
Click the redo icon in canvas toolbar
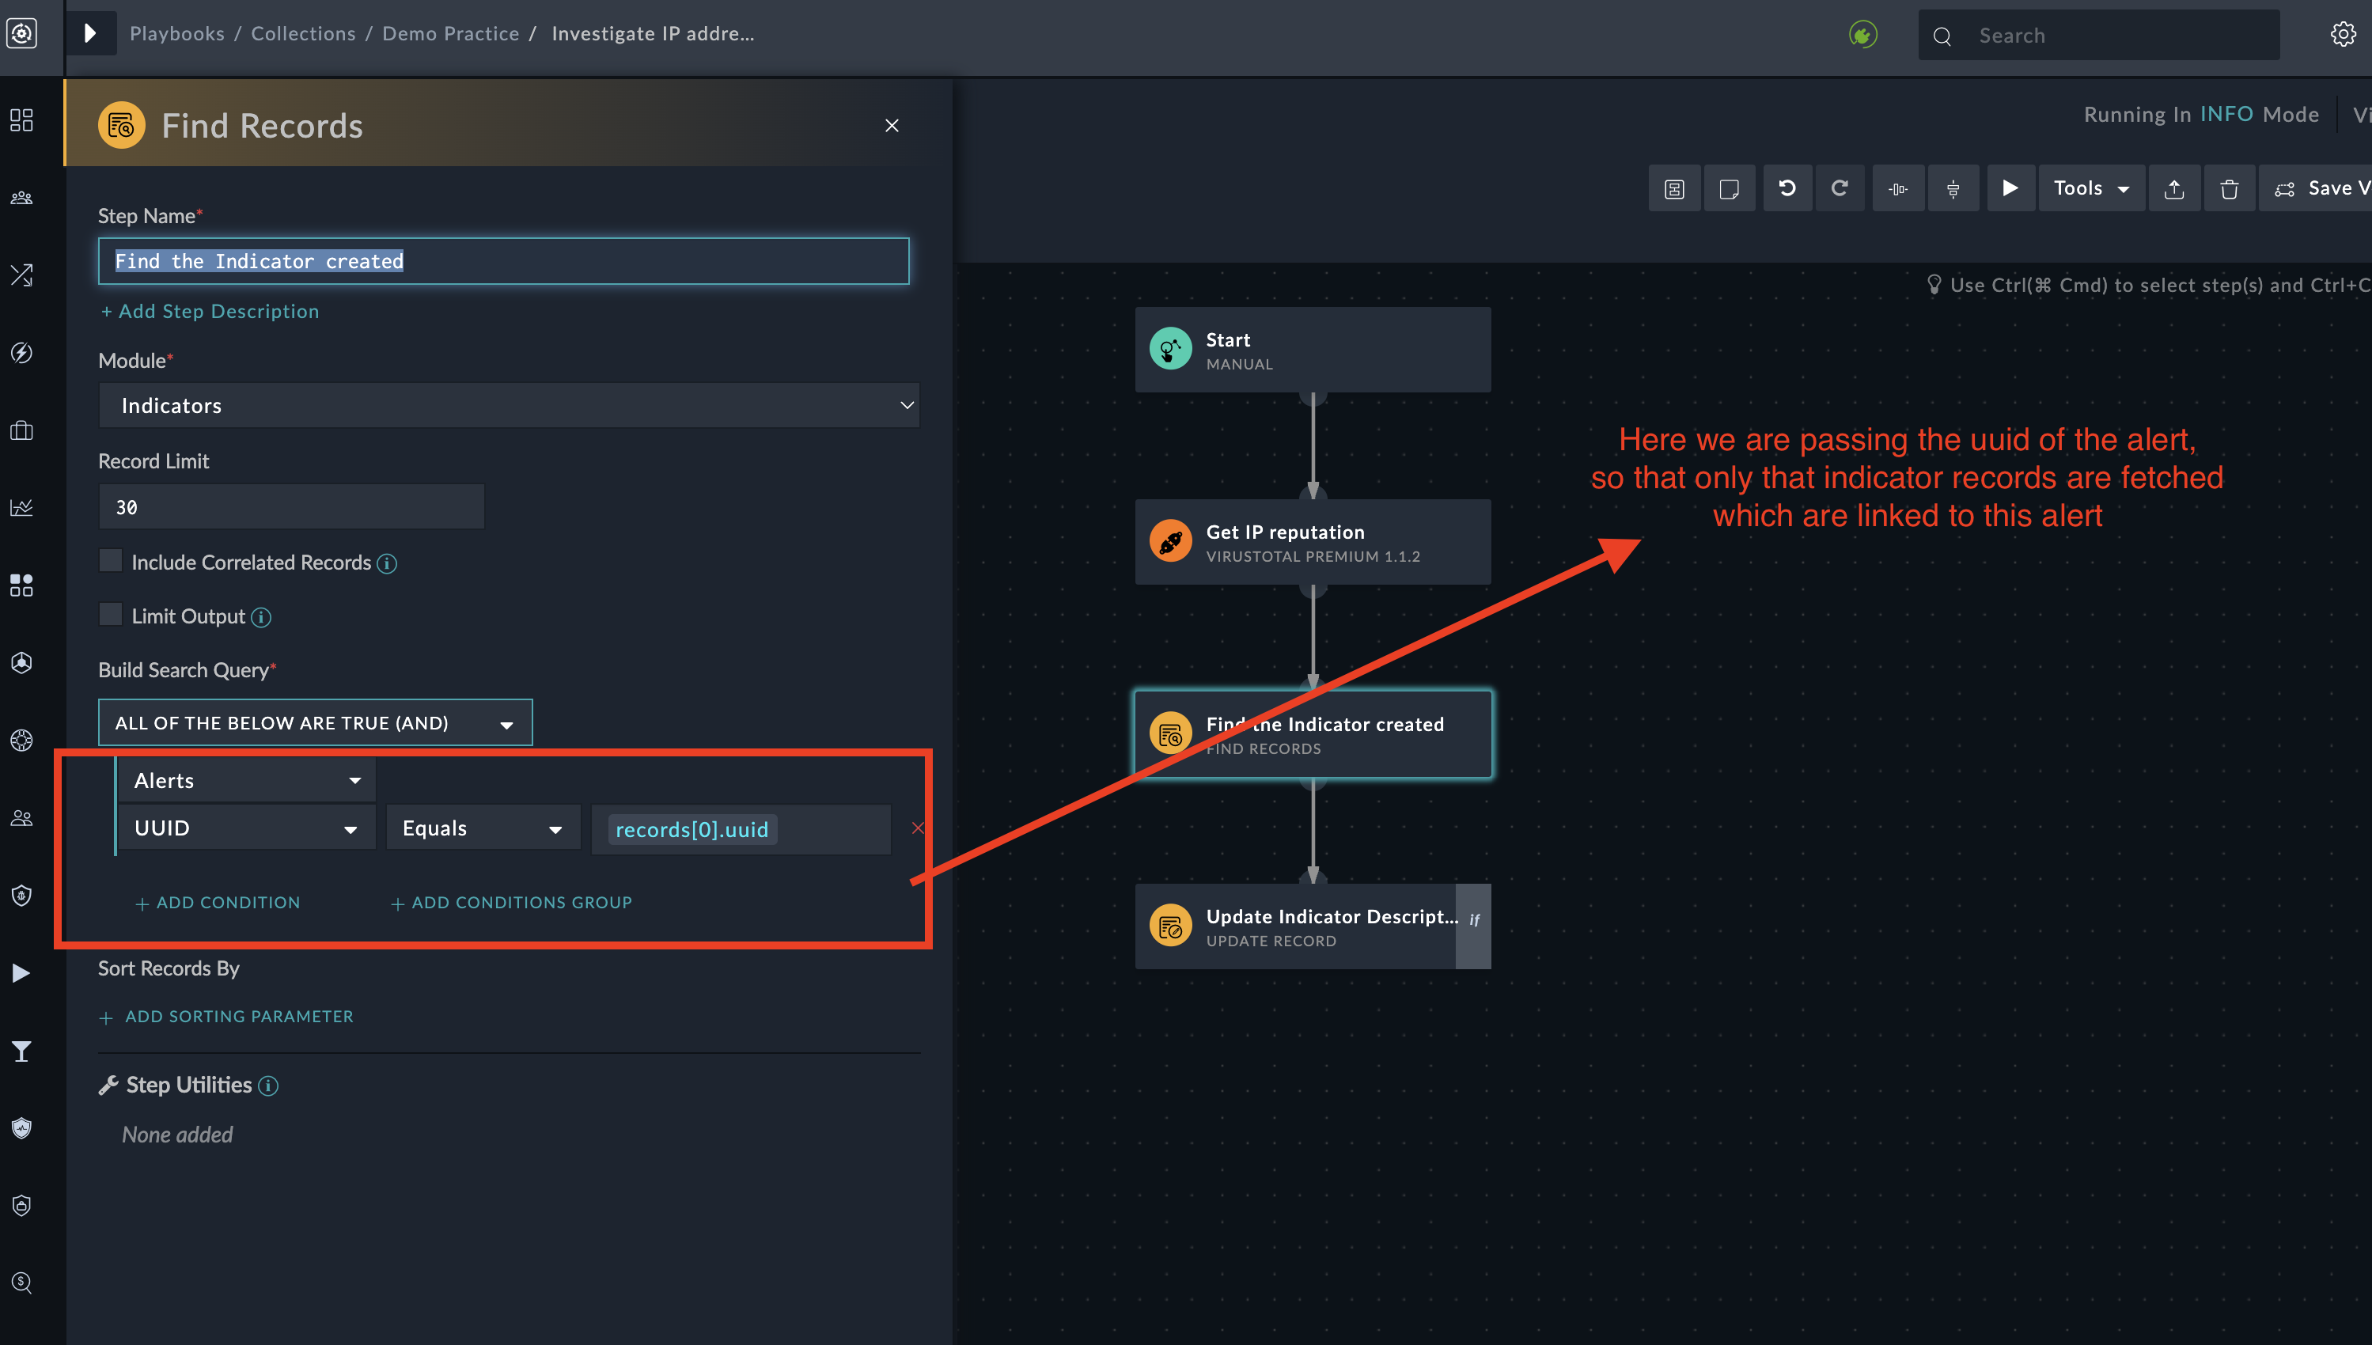pyautogui.click(x=1839, y=188)
